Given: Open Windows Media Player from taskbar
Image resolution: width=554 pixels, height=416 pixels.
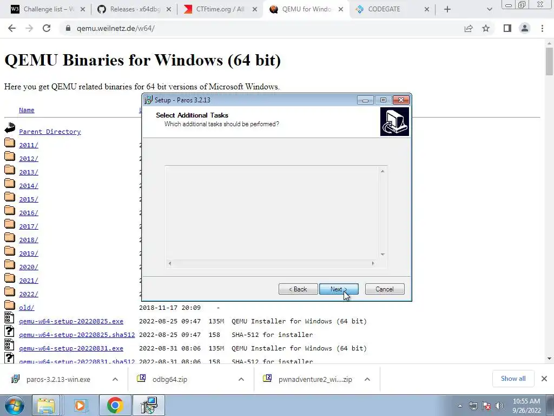Looking at the screenshot, I should 80,405.
